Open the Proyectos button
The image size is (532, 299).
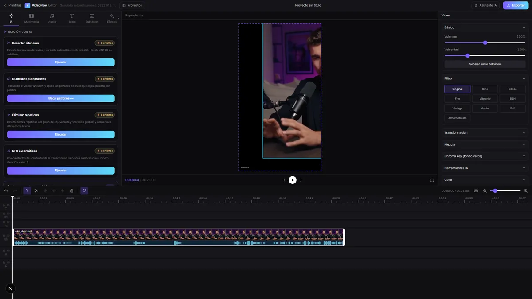click(132, 5)
